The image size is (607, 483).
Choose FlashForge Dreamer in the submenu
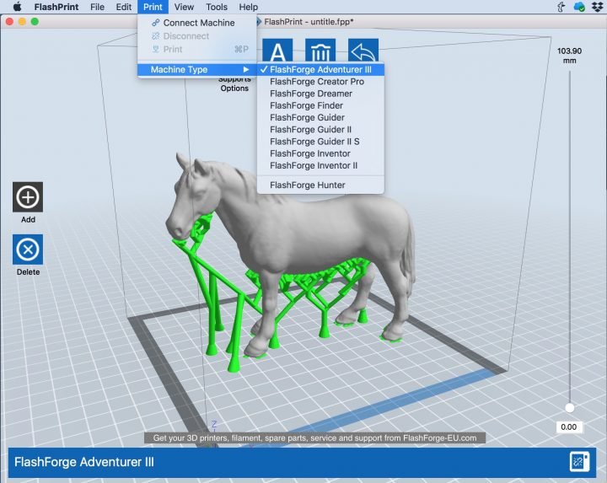tap(311, 94)
